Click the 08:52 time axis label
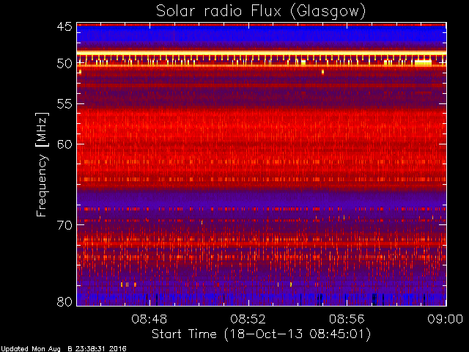Image resolution: width=469 pixels, height=352 pixels. [248, 319]
